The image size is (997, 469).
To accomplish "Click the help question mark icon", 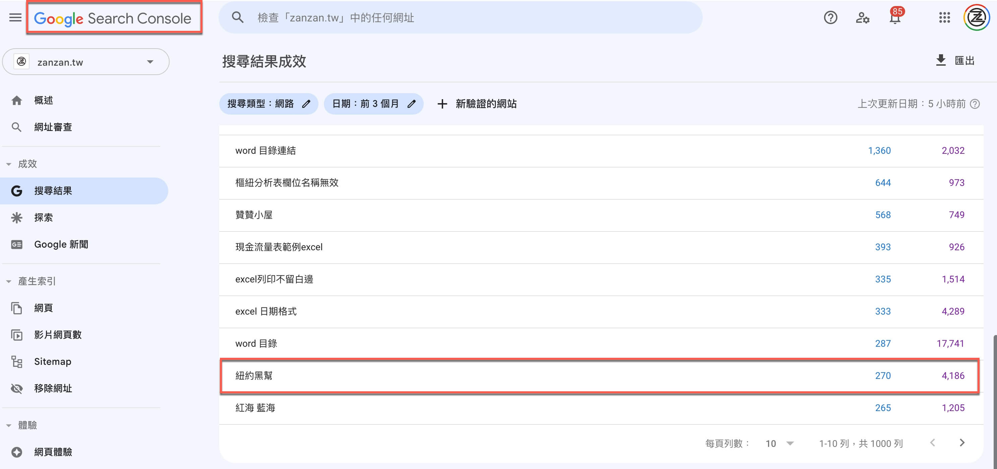I will [831, 17].
